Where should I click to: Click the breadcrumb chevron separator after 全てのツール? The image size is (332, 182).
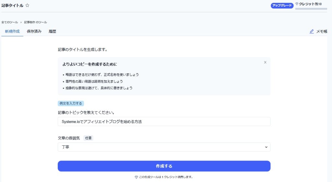click(x=21, y=22)
